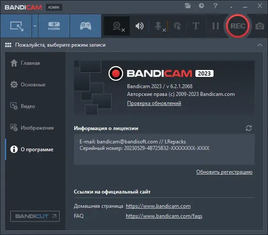This screenshot has width=268, height=235.
Task: Select the game recording mode gamepad icon
Action: (86, 26)
